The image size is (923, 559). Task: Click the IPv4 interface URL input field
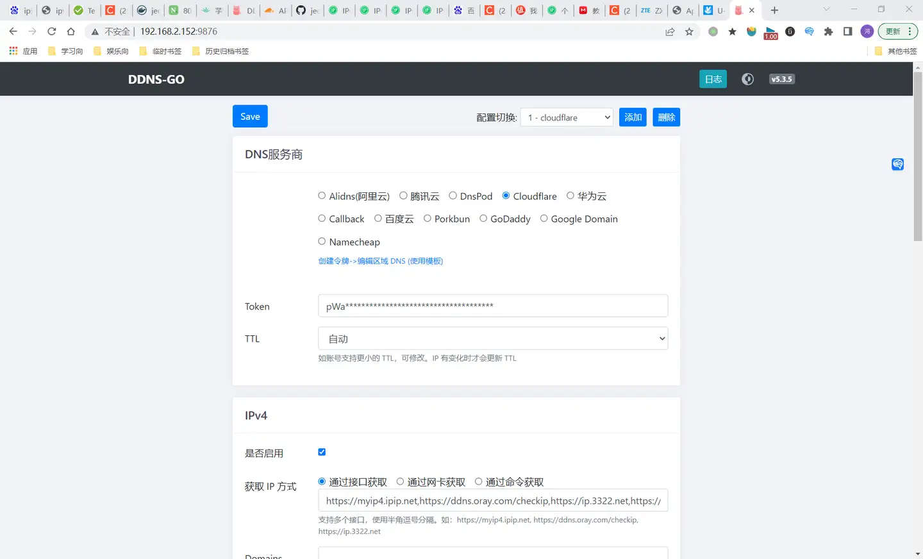[493, 500]
